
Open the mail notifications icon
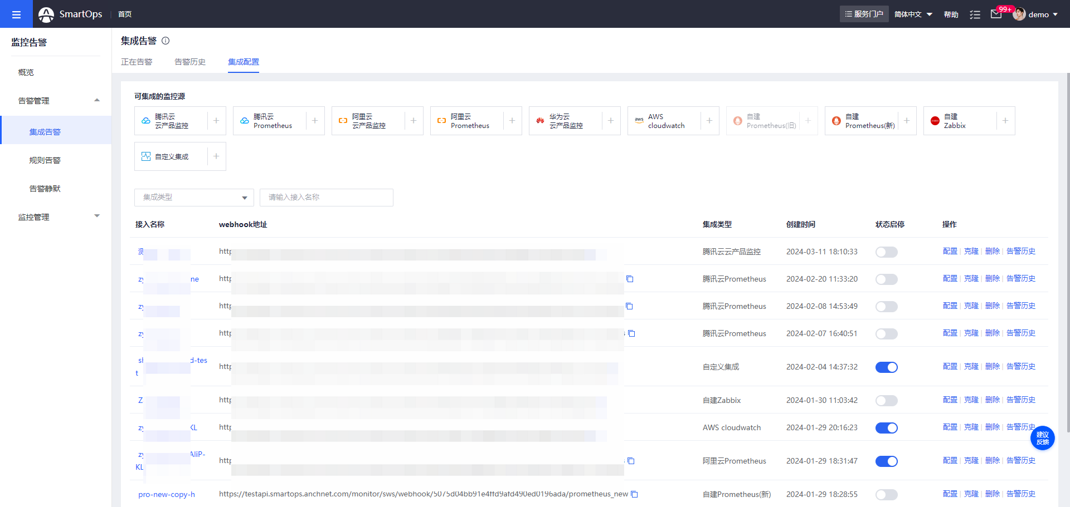point(996,14)
